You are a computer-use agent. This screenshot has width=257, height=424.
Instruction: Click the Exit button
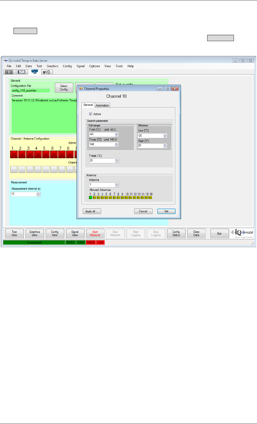[220, 233]
